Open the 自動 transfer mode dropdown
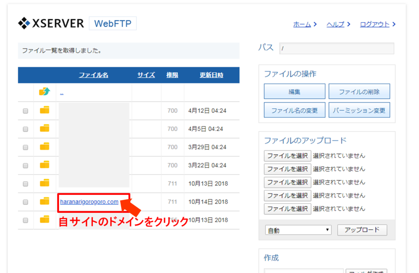 tap(298, 230)
